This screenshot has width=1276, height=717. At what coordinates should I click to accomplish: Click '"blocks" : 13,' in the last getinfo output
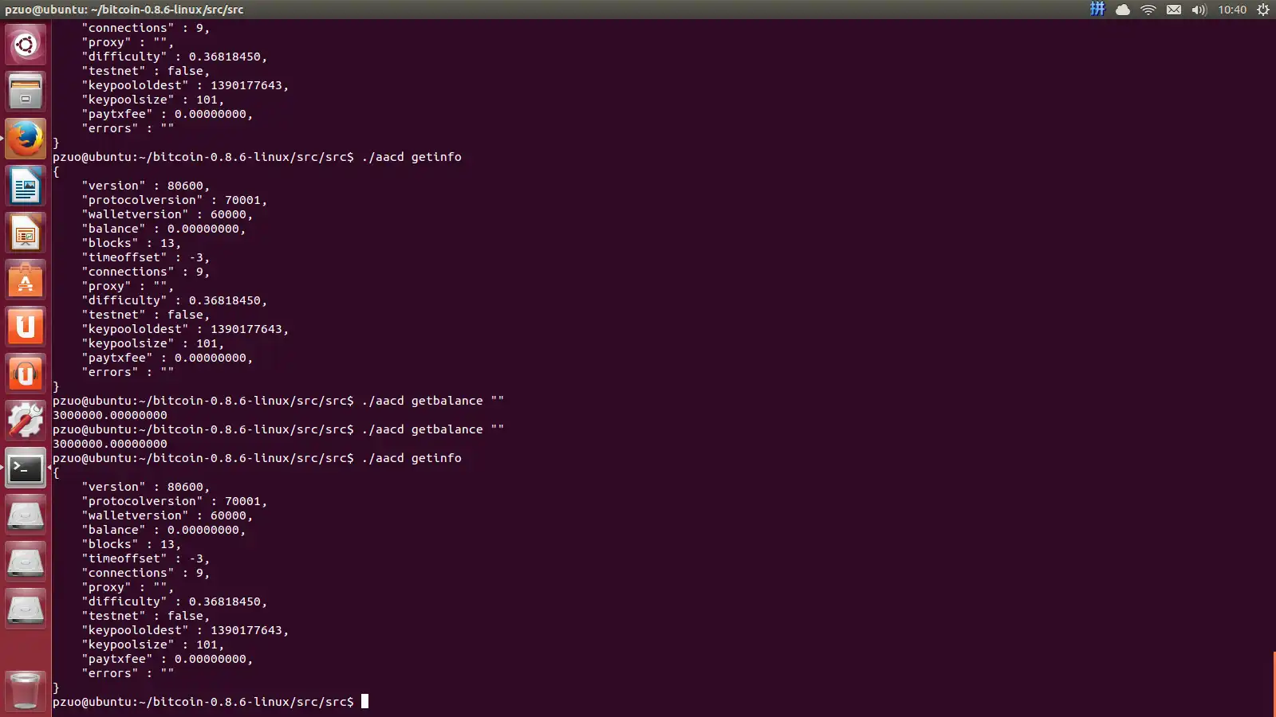[x=132, y=544]
